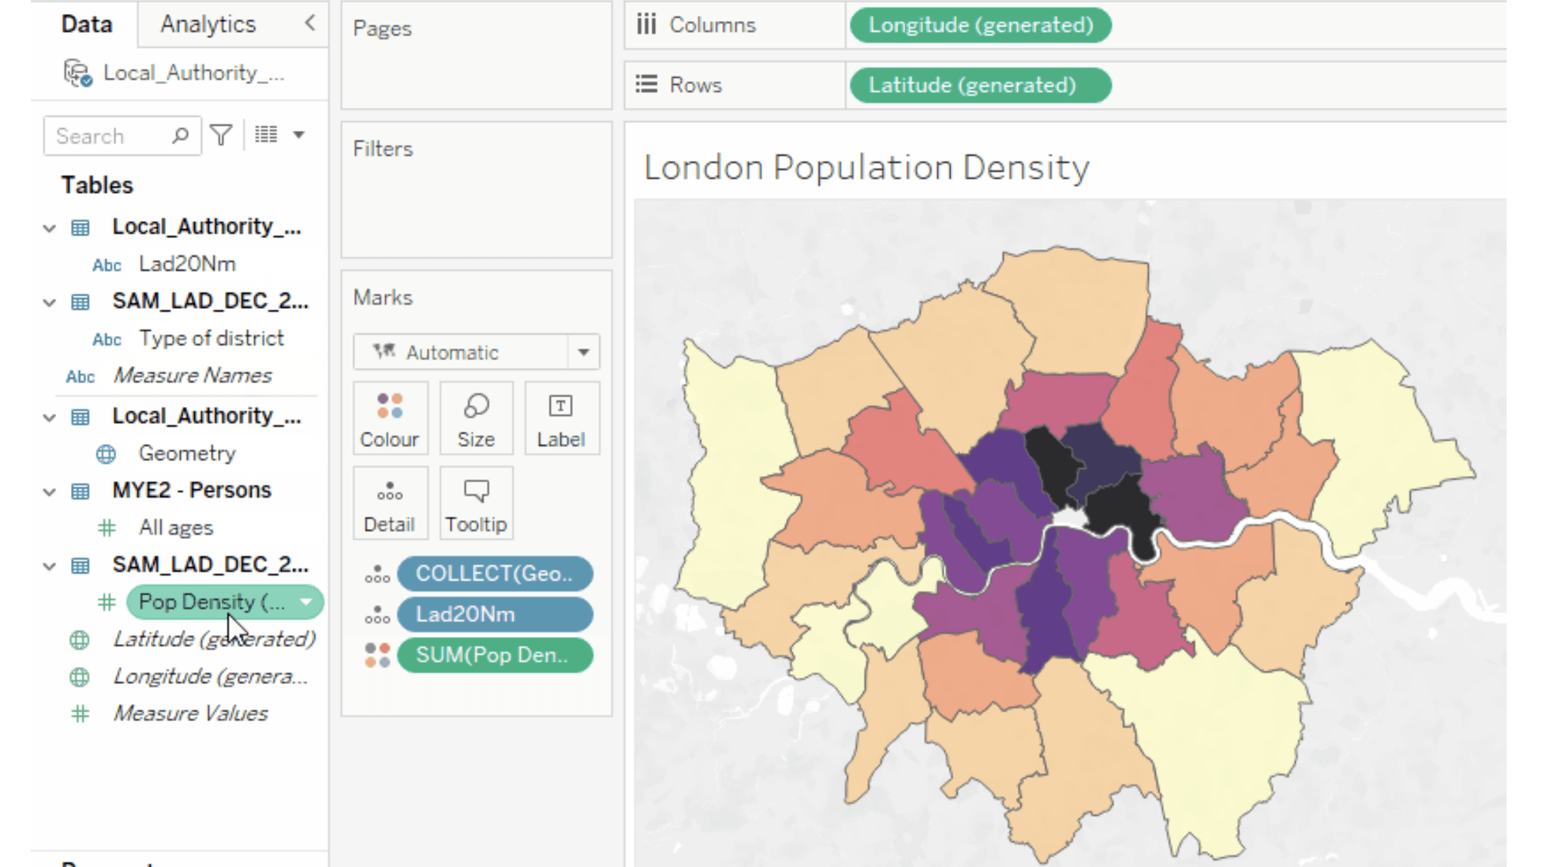Select the Data tab

(x=86, y=24)
